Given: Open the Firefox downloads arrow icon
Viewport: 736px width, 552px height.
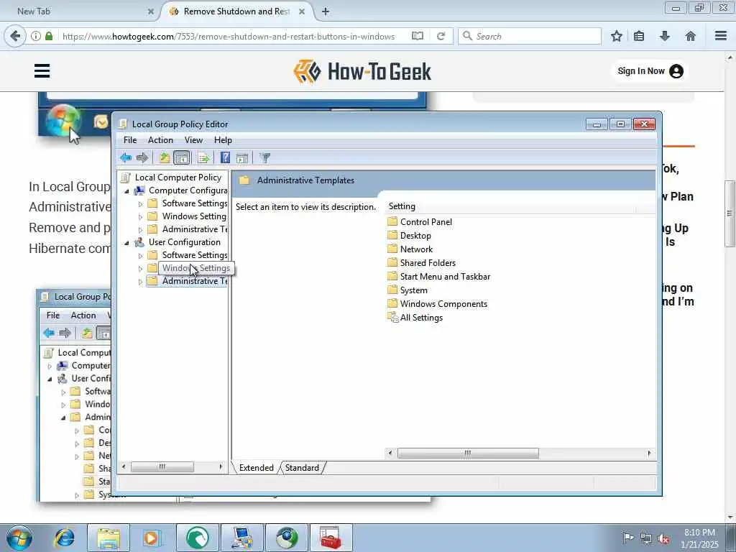Looking at the screenshot, I should [665, 36].
